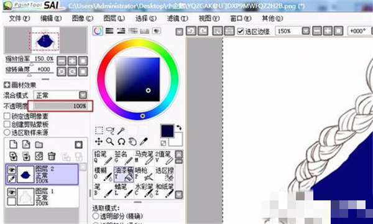
Task: Select the rotate view tool
Action: point(121,142)
